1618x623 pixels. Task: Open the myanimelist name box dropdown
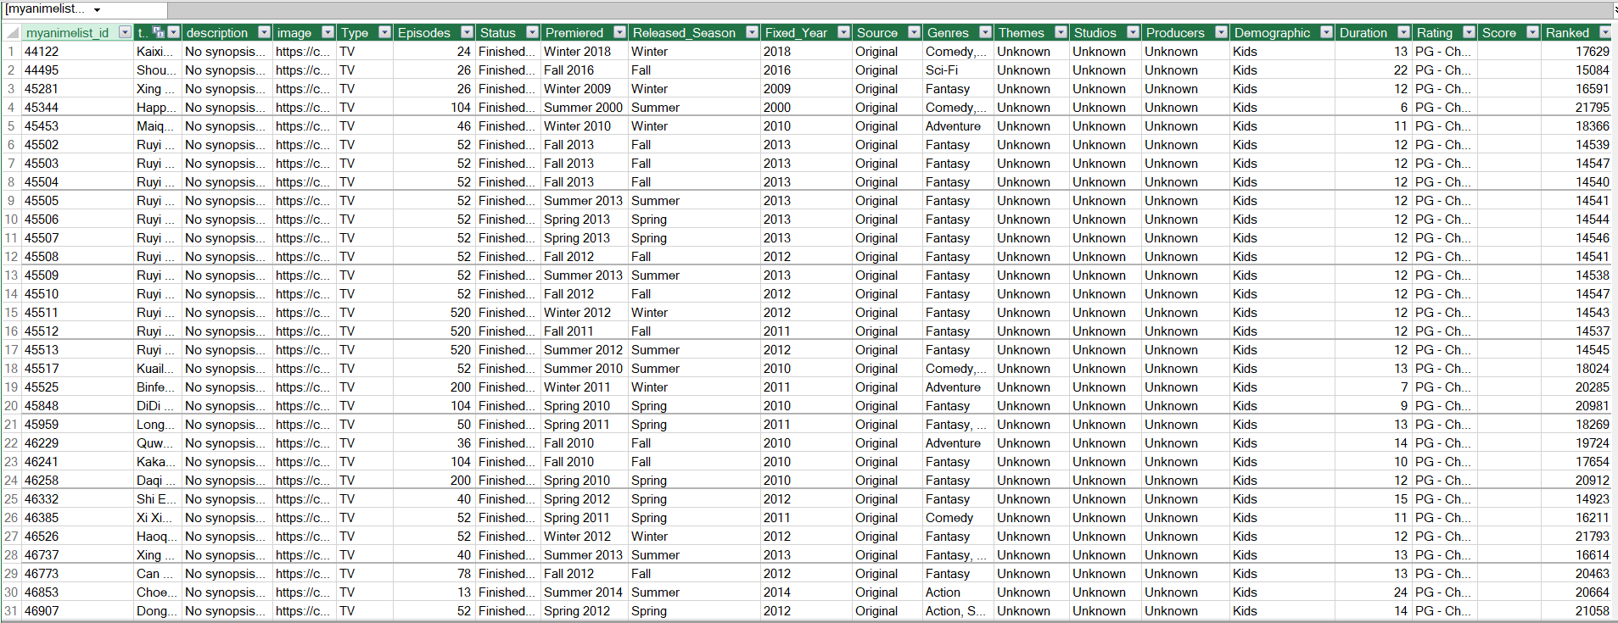(98, 9)
